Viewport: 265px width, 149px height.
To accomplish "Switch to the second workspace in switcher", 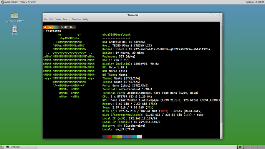I will [x=247, y=147].
